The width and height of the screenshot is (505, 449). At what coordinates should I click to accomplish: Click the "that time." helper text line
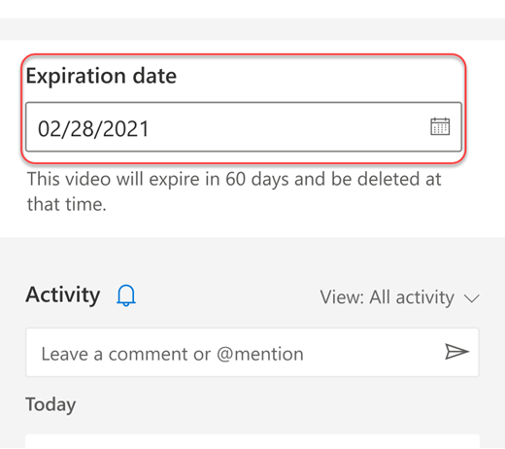coord(67,205)
